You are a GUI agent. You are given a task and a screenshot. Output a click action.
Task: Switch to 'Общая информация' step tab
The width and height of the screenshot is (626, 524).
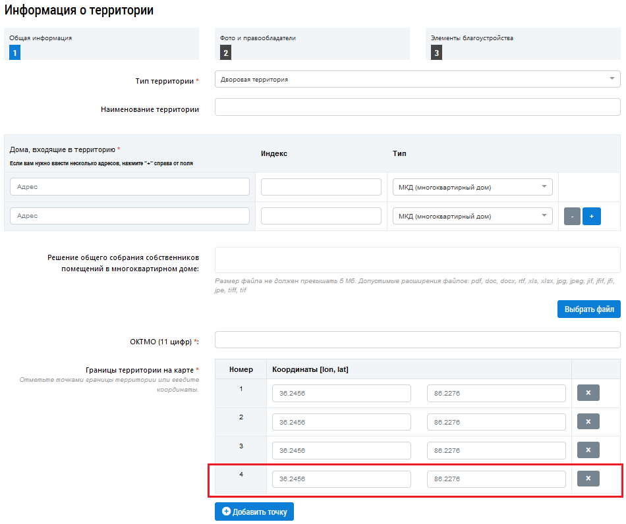pyautogui.click(x=101, y=44)
